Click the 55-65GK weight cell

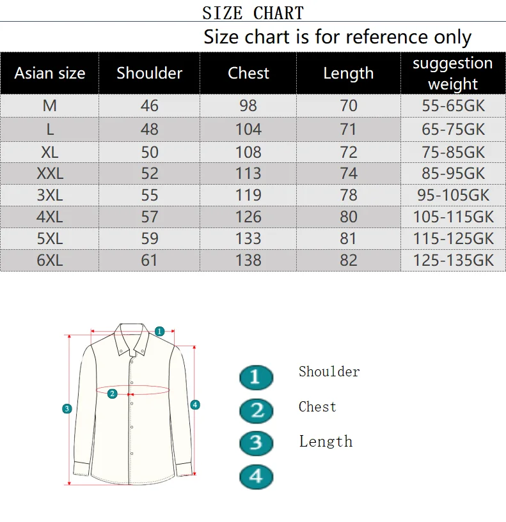click(x=453, y=105)
